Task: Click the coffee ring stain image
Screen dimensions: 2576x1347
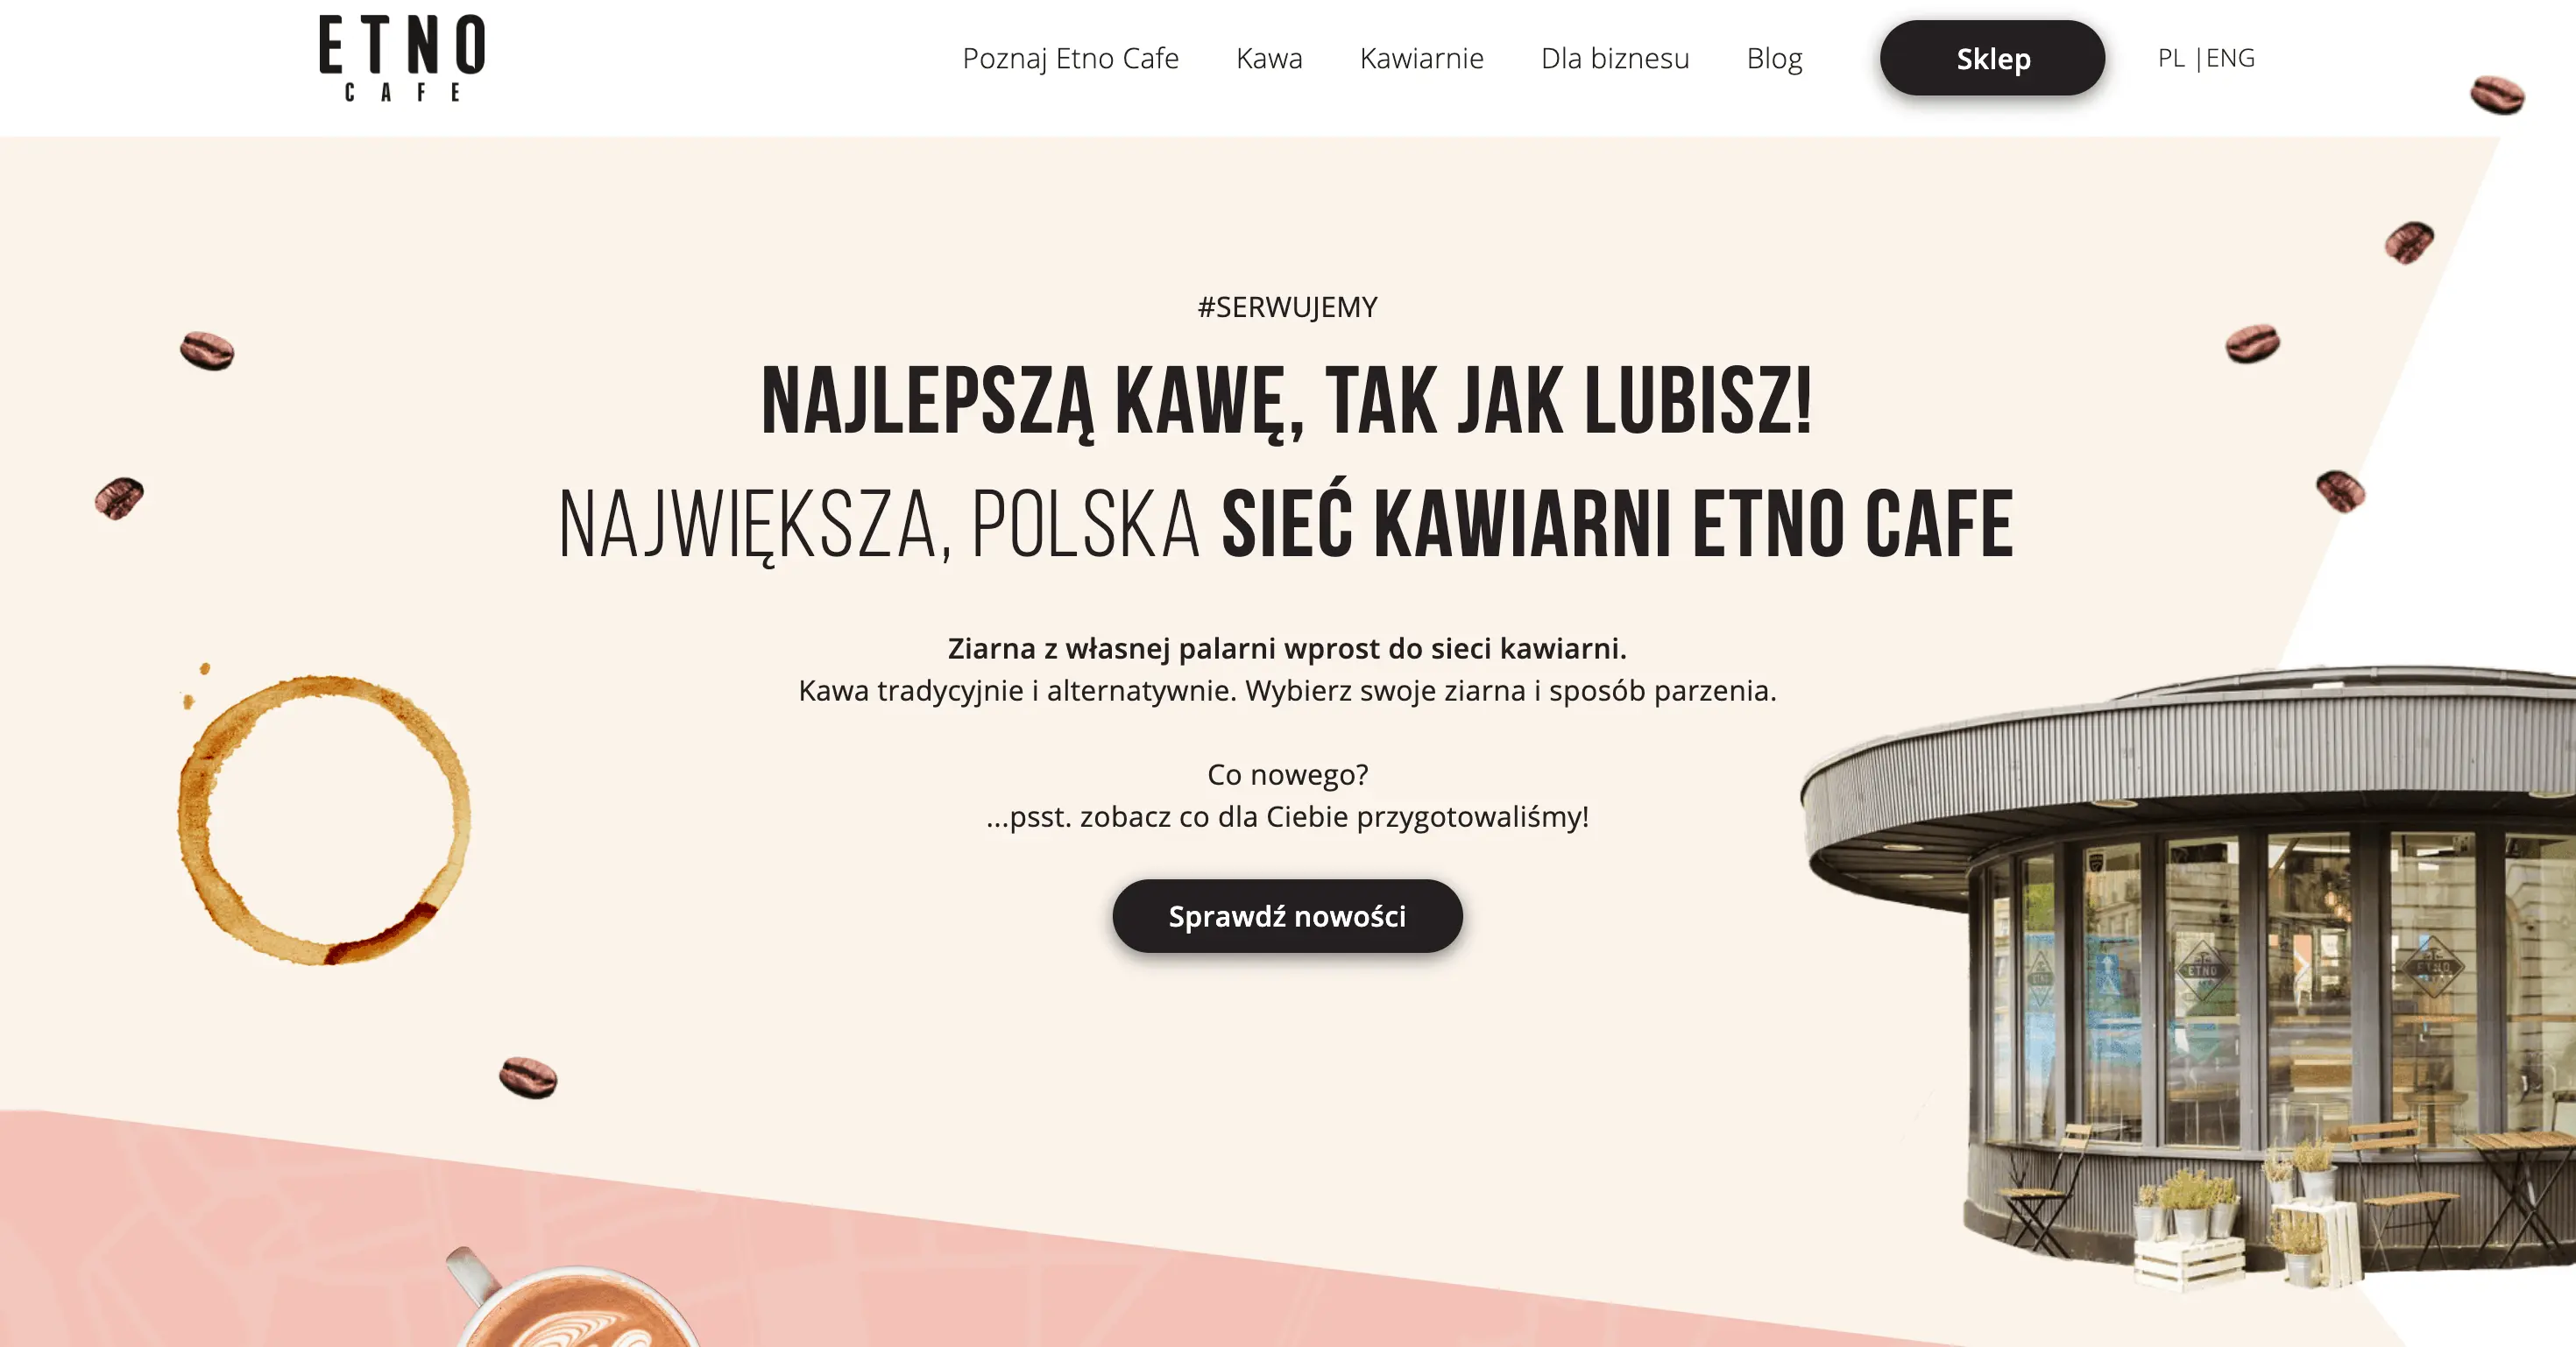Action: pyautogui.click(x=323, y=815)
